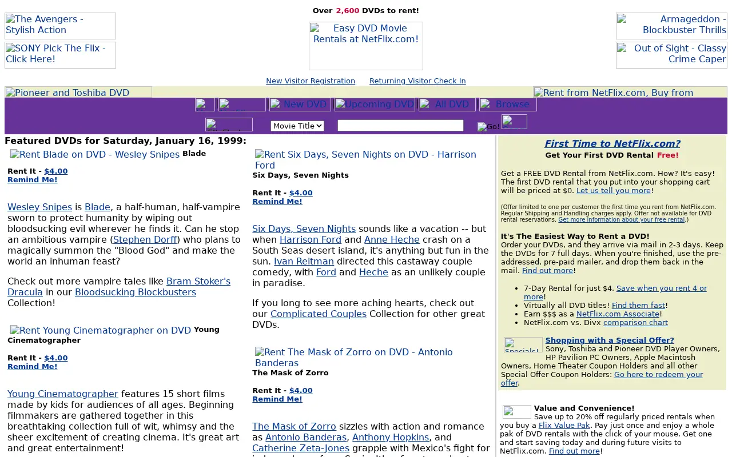The width and height of the screenshot is (732, 457).
Task: Open the Flix Value Pak link
Action: point(564,425)
